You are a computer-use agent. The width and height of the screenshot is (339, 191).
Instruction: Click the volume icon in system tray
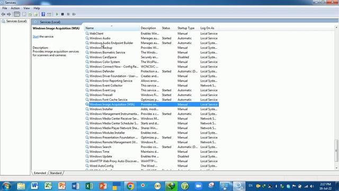[312, 186]
